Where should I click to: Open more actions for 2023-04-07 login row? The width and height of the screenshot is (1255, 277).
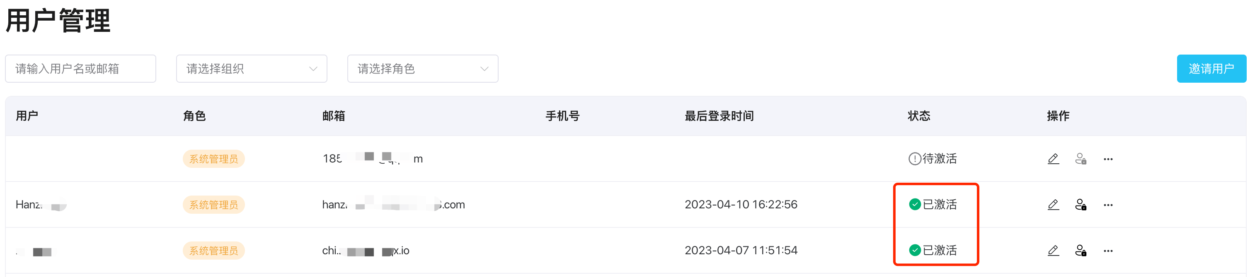tap(1108, 251)
